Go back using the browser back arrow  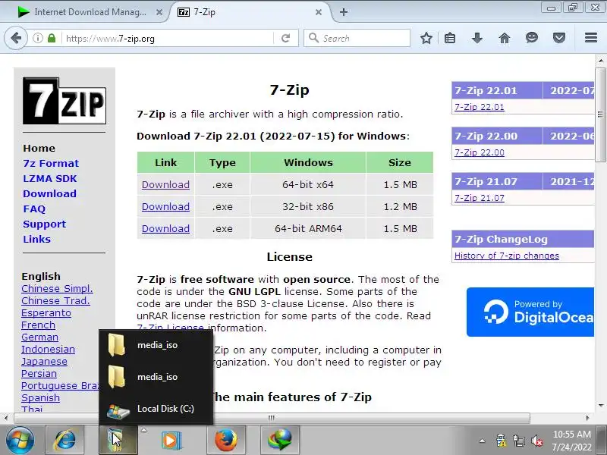point(16,38)
